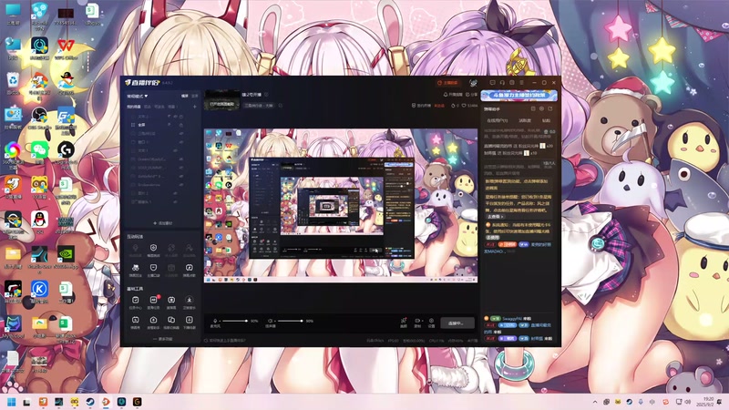
Task: Open the Windows Start menu
Action: click(x=12, y=402)
